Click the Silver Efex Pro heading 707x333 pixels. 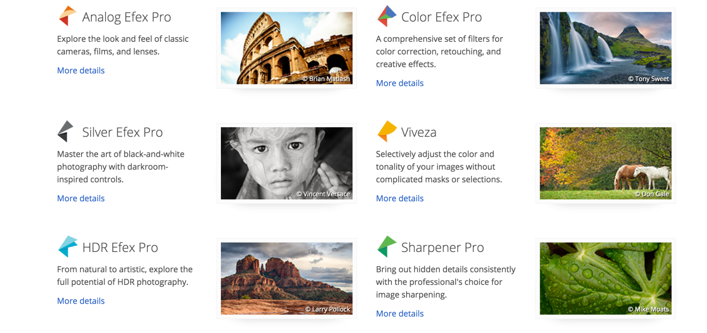coord(122,132)
